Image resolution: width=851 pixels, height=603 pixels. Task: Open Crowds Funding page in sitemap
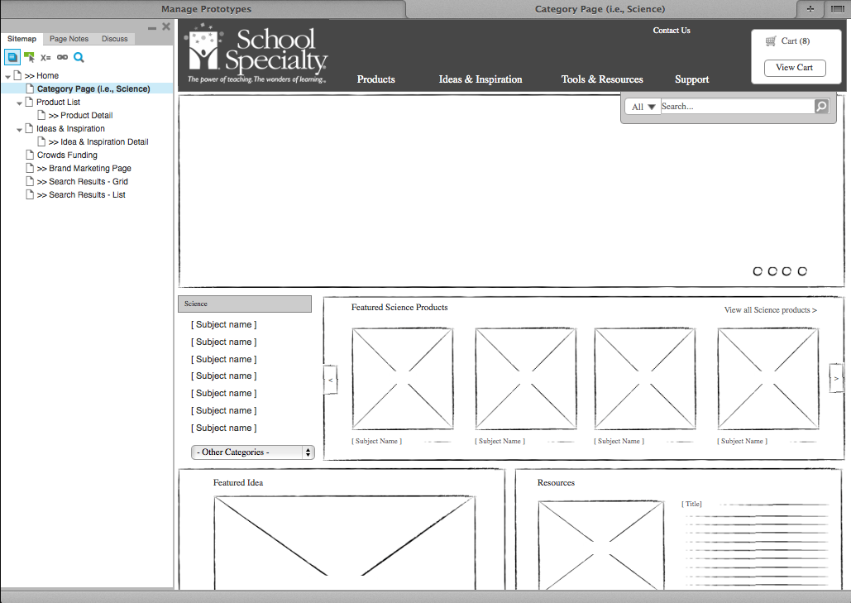click(67, 155)
